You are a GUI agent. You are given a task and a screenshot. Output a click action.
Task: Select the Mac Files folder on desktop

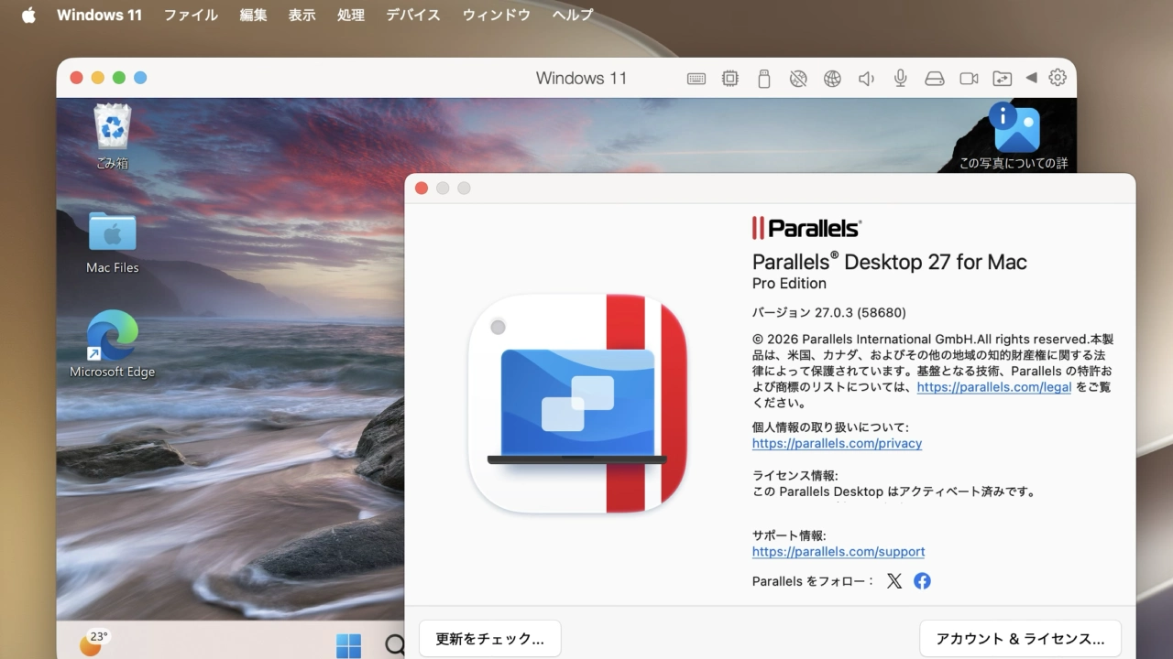(x=113, y=242)
